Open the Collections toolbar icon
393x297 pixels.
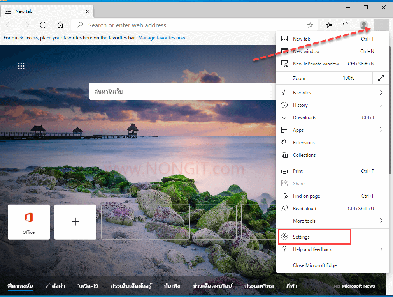pyautogui.click(x=346, y=25)
